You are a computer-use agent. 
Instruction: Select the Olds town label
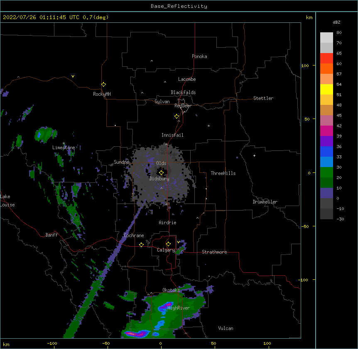click(x=161, y=163)
